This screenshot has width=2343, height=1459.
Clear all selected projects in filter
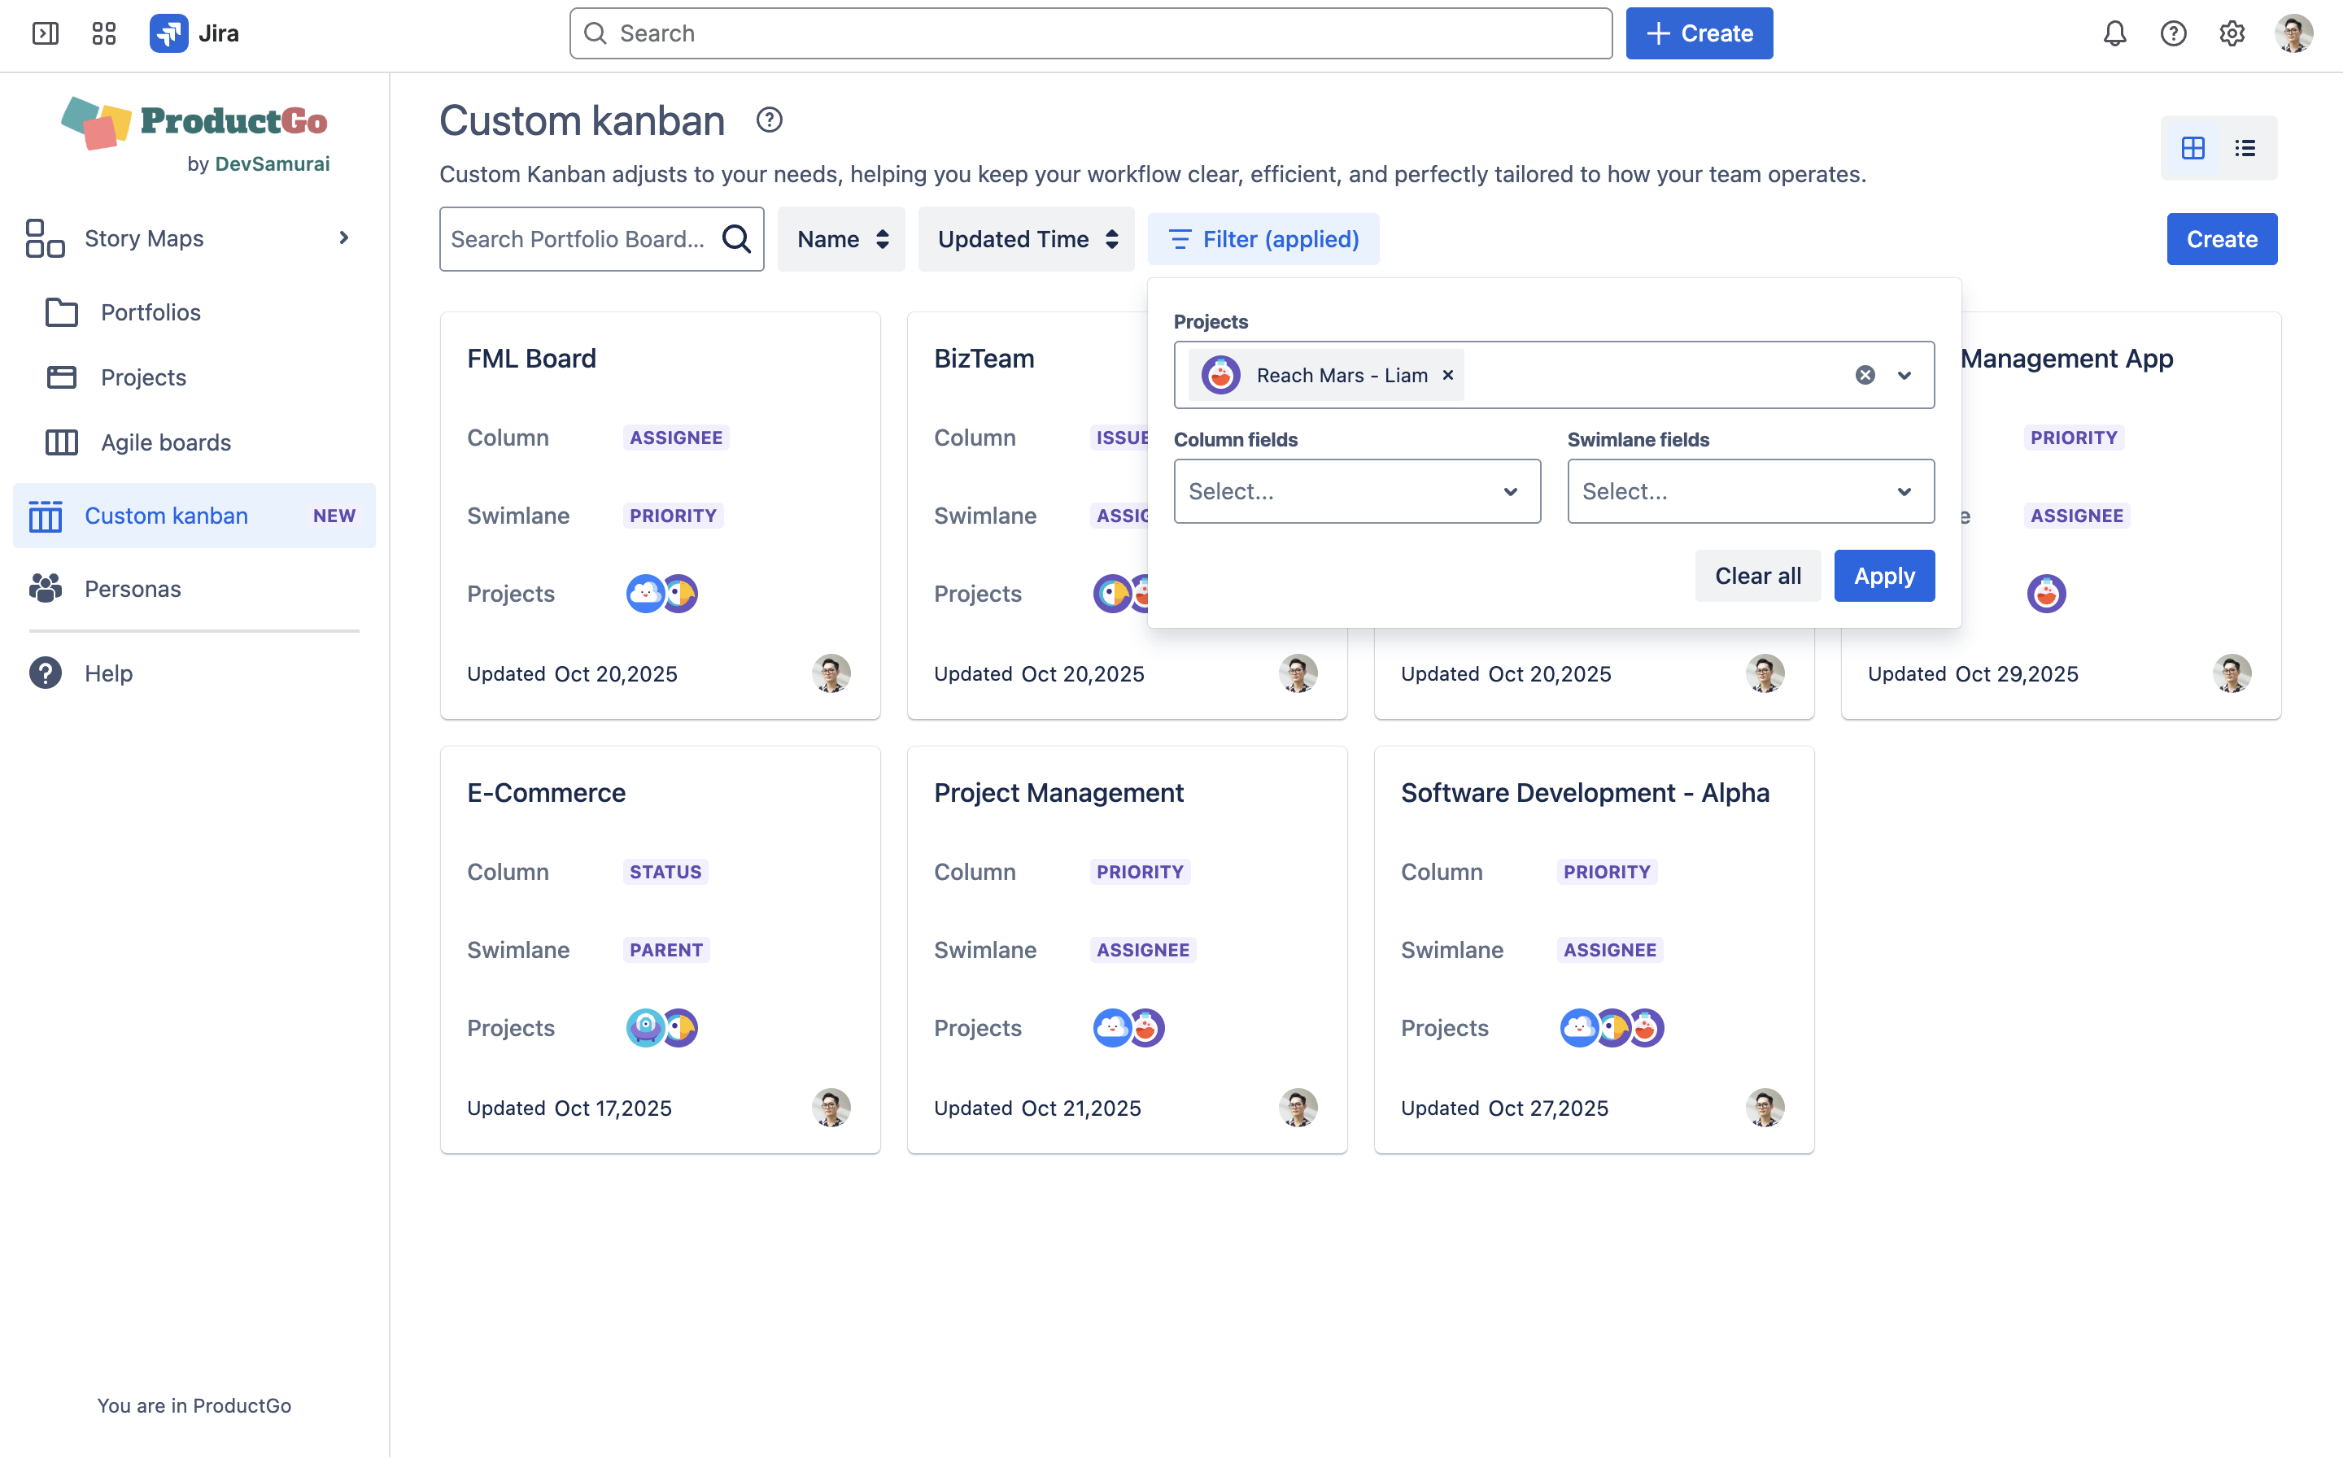pos(1865,376)
